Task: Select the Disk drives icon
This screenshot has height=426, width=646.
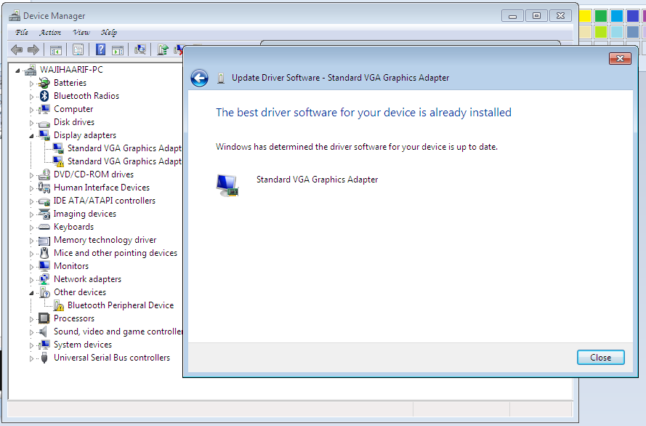Action: tap(44, 123)
